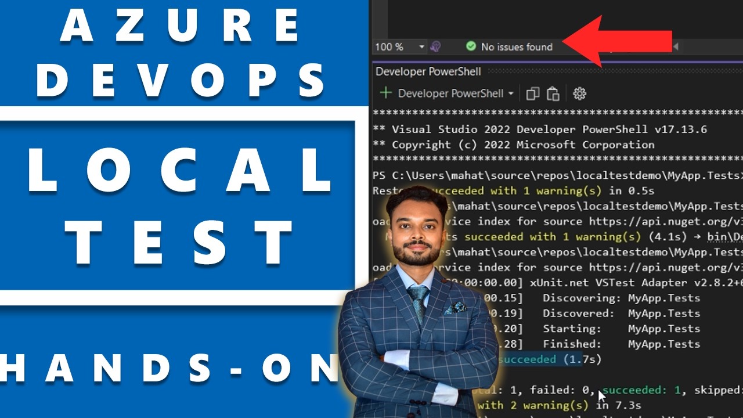
Task: Click highlighted 'succeeded (1.7s)' text
Action: tap(549, 360)
